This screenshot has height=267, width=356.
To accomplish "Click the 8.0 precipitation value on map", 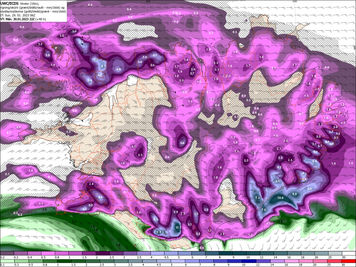I will coord(295,194).
